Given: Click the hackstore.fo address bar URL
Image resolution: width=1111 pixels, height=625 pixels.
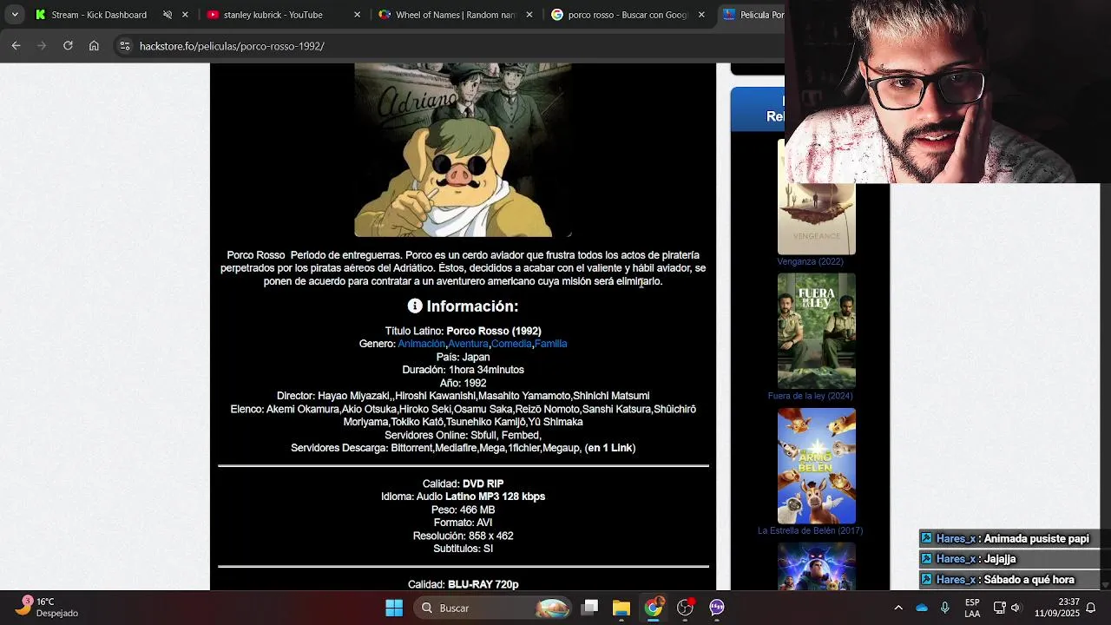Looking at the screenshot, I should [232, 46].
